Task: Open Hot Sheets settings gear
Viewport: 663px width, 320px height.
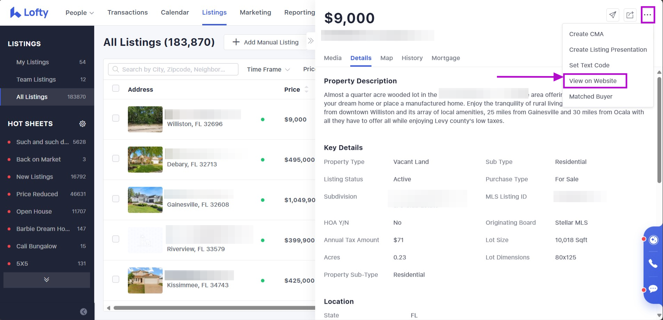Action: [82, 124]
